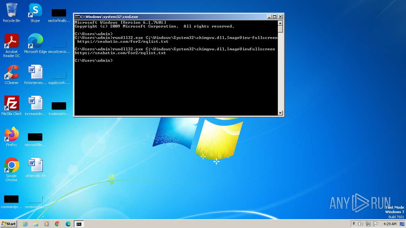Click the cmd scrollbar down arrow
This screenshot has width=406, height=228.
280,113
